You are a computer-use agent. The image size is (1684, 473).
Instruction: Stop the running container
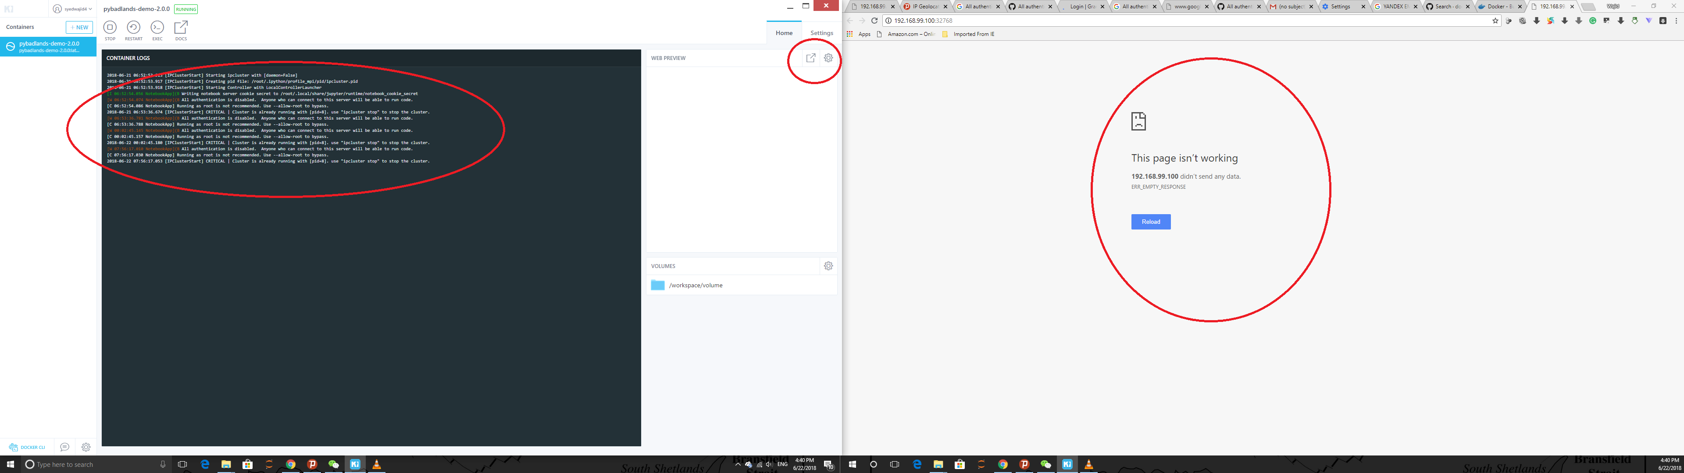coord(110,28)
